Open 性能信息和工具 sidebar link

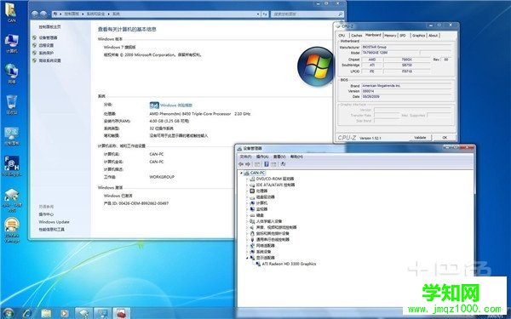point(51,230)
